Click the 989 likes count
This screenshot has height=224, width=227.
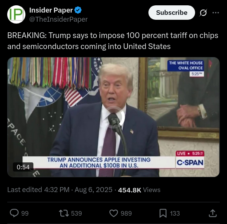[126, 213]
